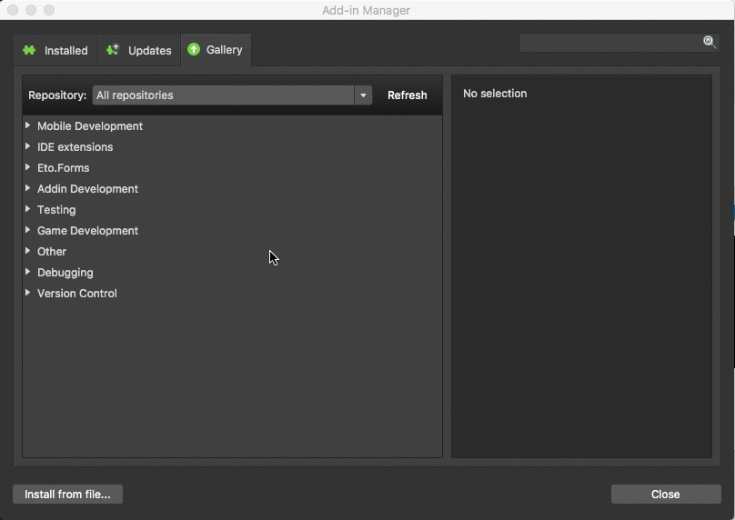Select the Addin Development row text

[x=87, y=189]
